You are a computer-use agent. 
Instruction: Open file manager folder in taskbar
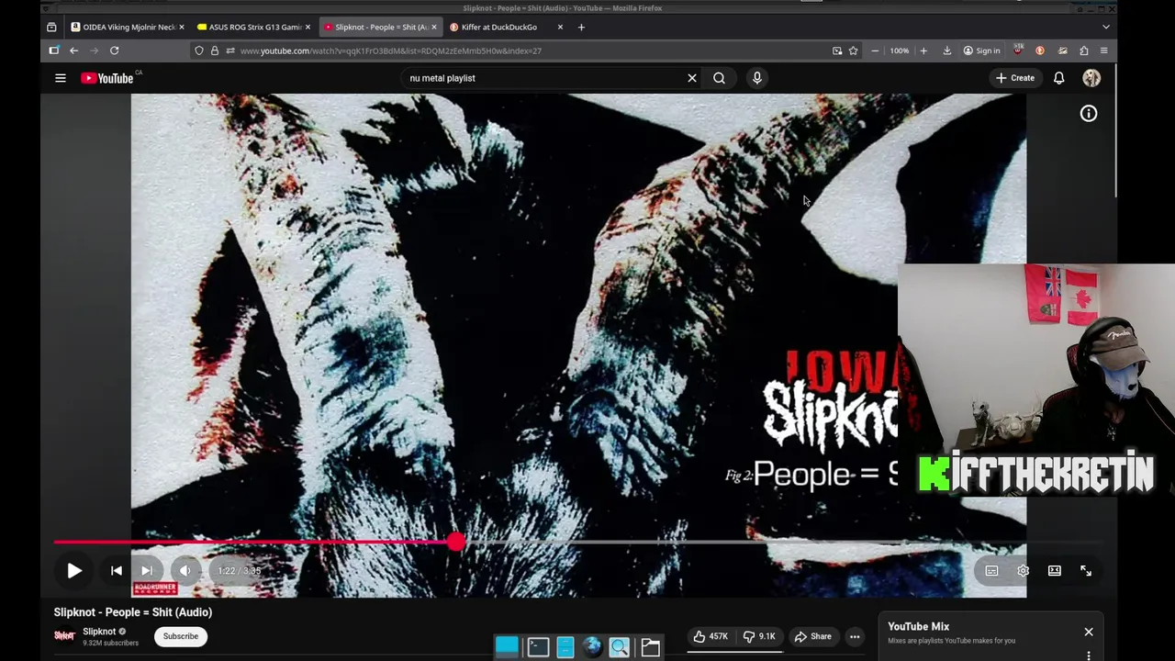click(x=650, y=647)
